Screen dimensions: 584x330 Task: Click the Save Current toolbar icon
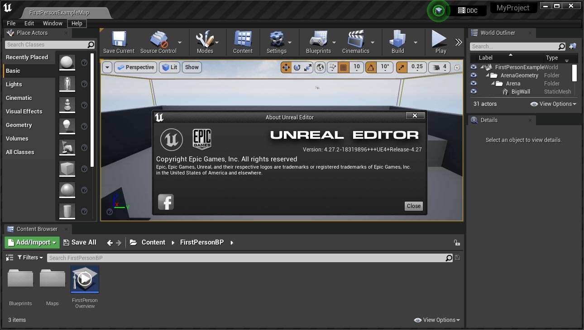[x=119, y=40]
